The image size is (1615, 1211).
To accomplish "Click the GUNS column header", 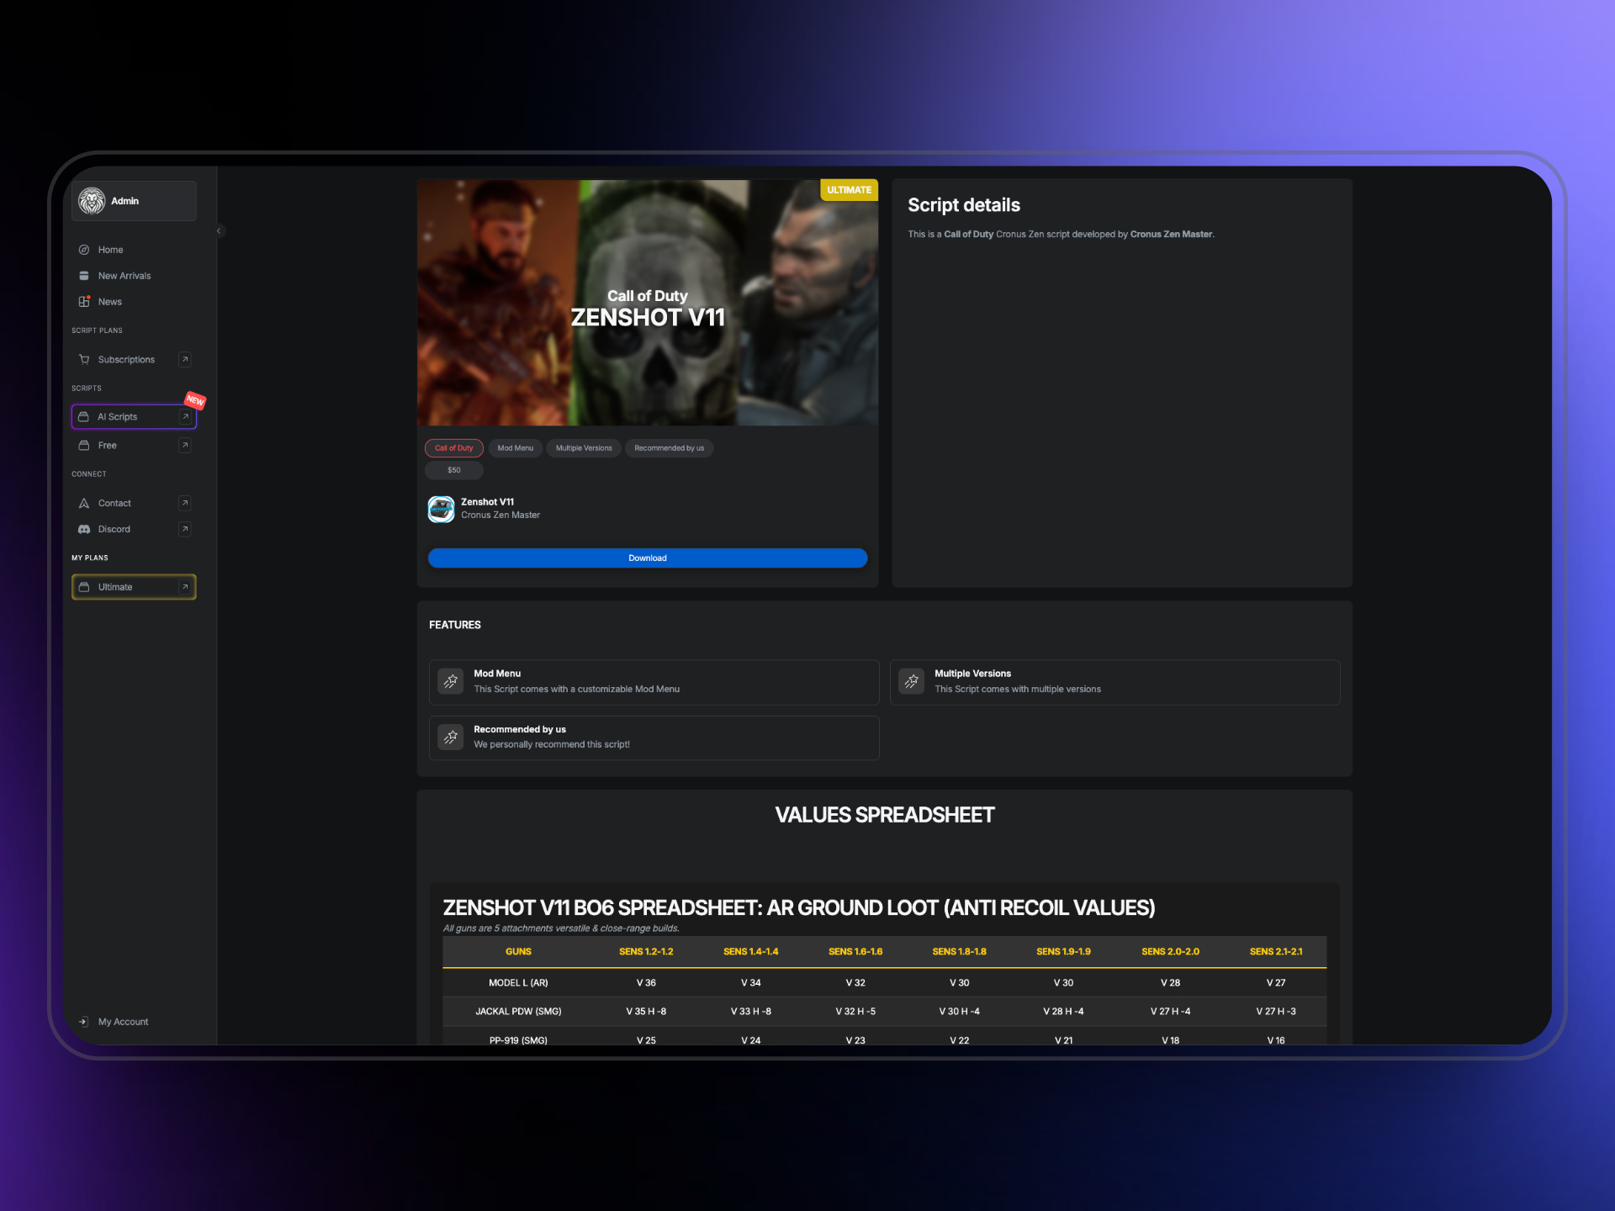I will tap(518, 952).
